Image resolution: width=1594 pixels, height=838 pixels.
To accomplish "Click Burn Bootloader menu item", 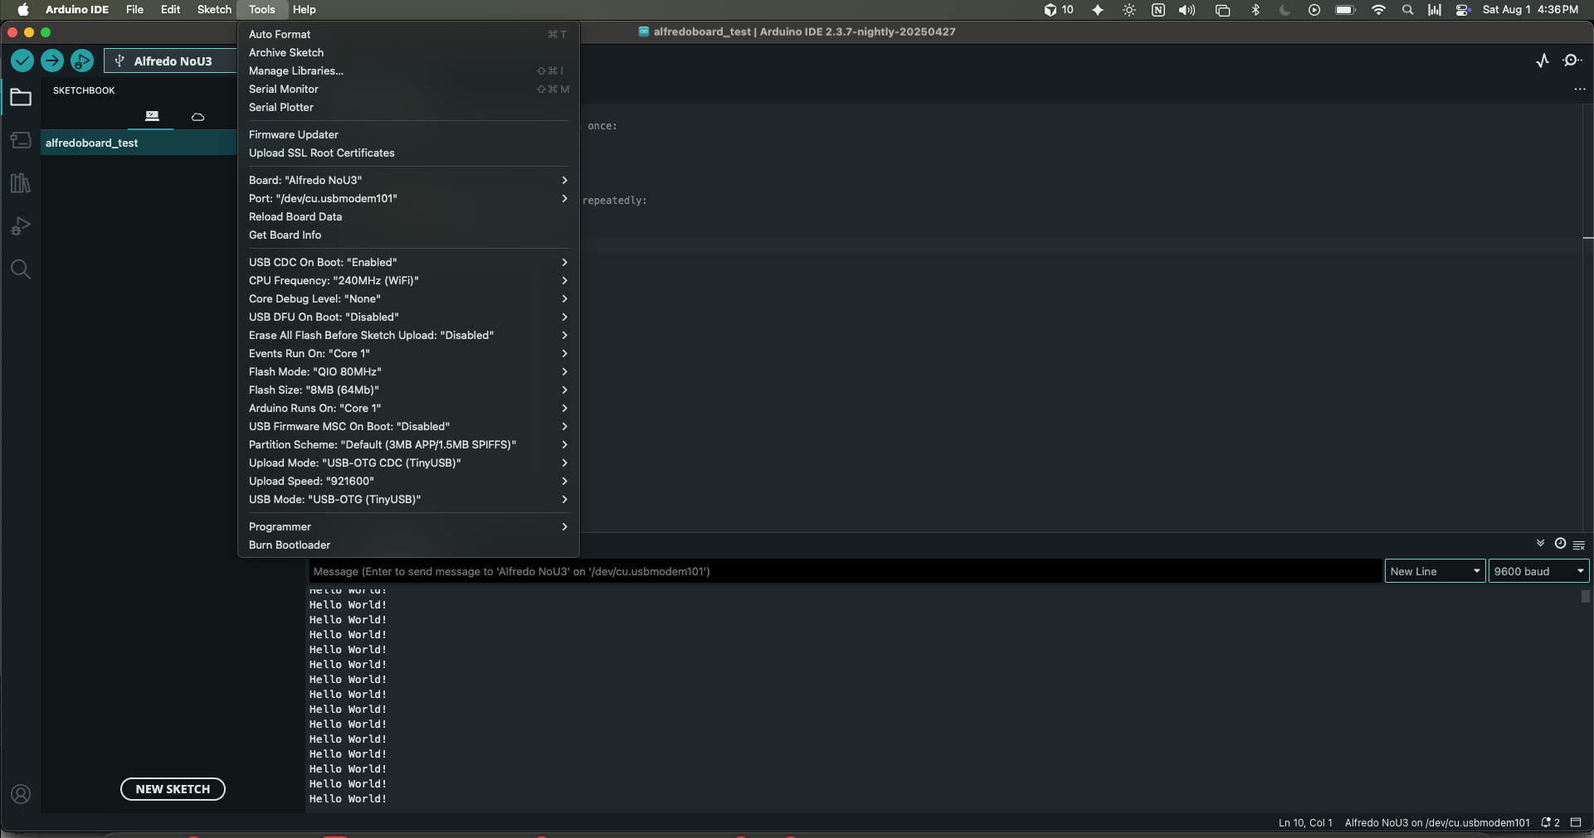I will click(408, 545).
